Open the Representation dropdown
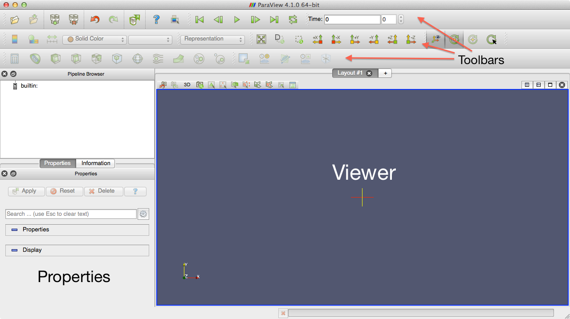 [x=212, y=39]
